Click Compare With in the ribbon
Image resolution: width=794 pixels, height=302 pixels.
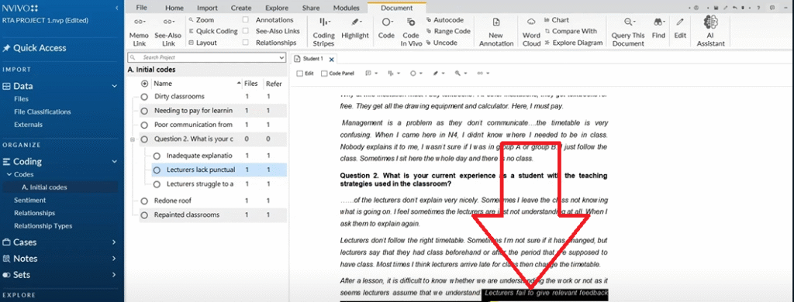click(571, 32)
